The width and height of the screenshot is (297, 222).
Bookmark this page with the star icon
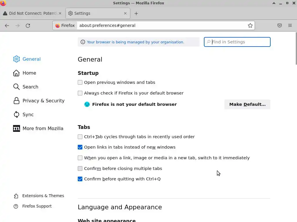250,25
